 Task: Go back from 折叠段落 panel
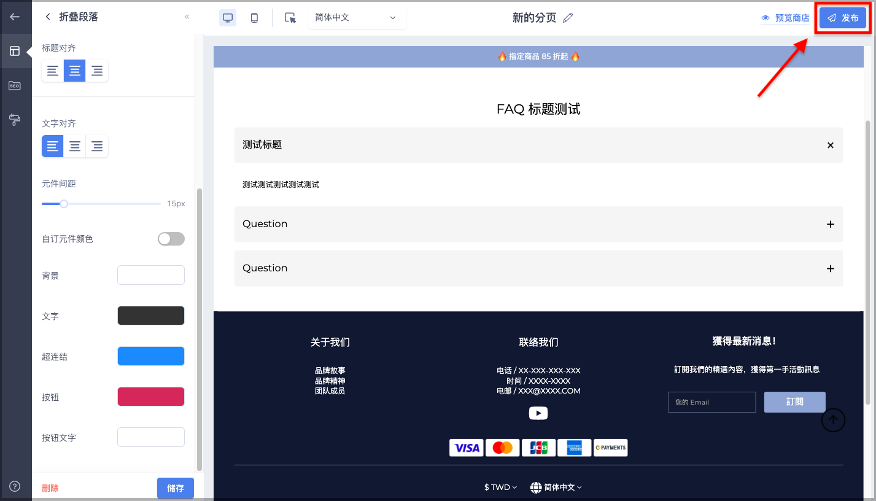pos(48,17)
